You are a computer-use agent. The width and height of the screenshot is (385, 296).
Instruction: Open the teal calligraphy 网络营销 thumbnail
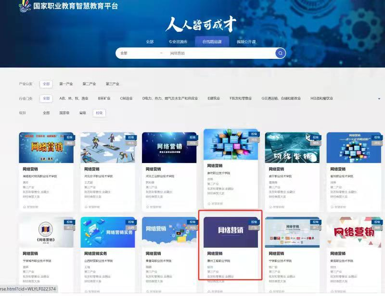292,148
